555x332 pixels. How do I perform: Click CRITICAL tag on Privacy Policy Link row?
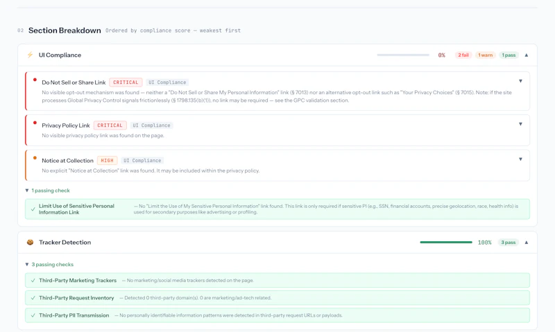110,125
